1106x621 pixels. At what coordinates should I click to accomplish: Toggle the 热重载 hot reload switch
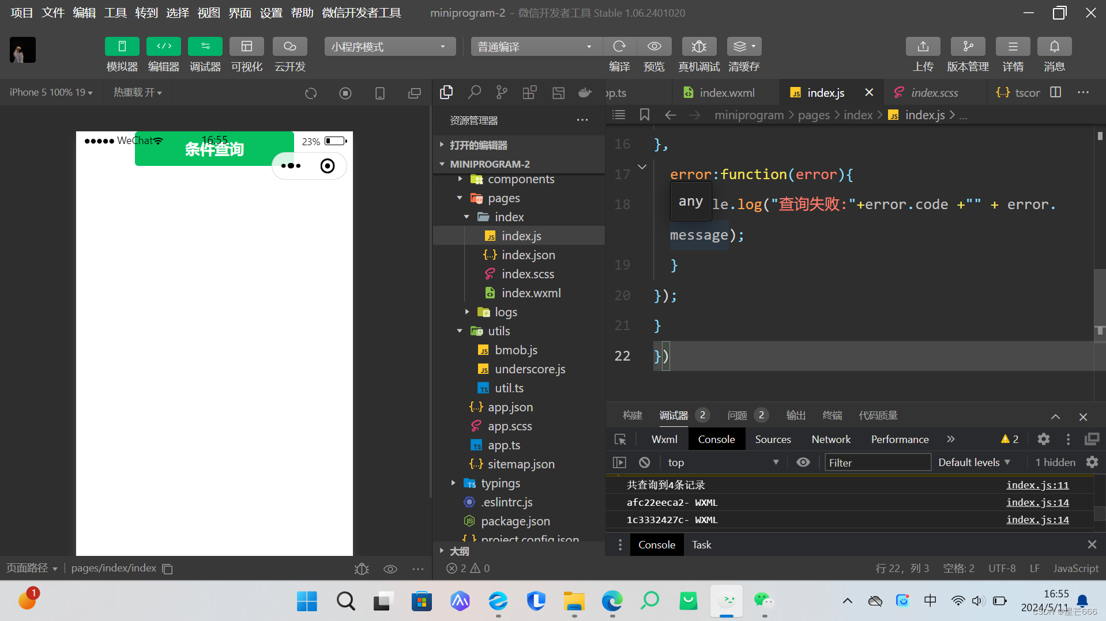137,92
